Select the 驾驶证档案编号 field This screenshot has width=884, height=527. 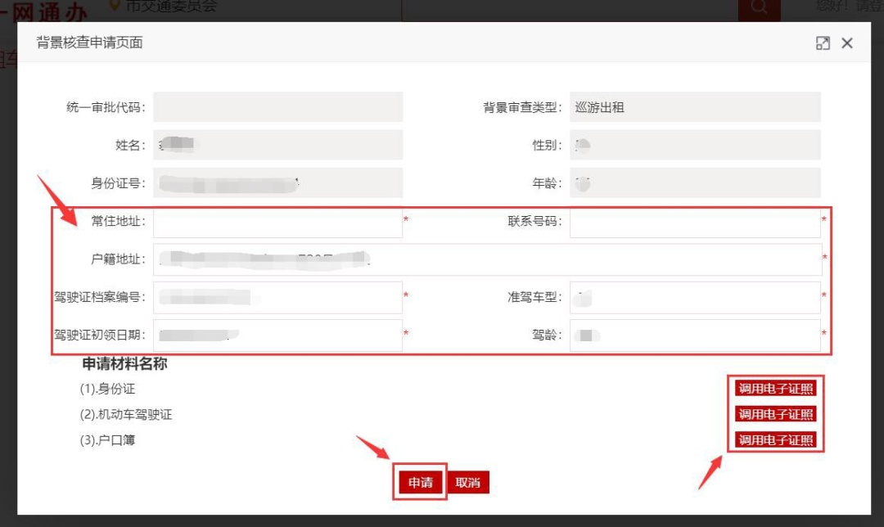tap(277, 297)
